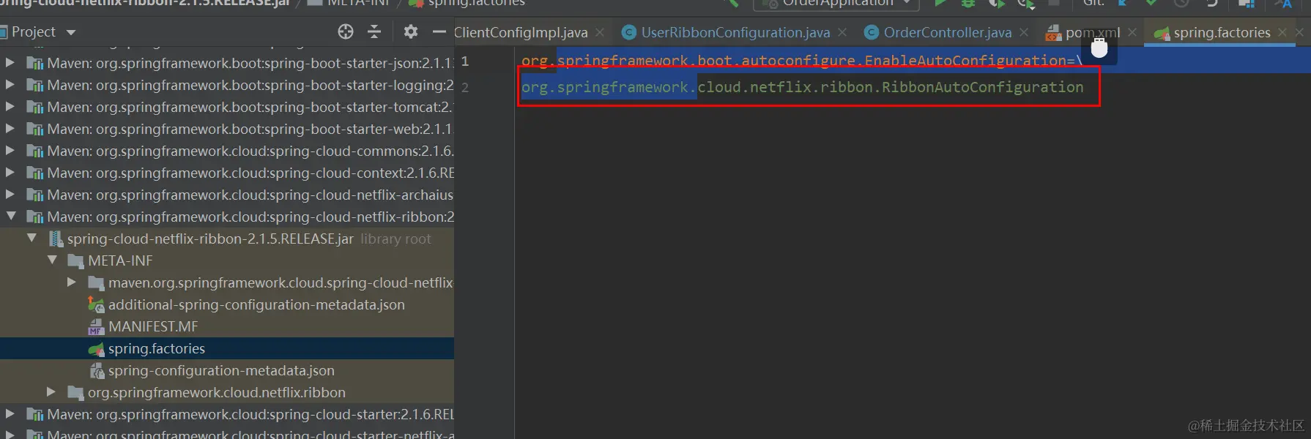Image resolution: width=1311 pixels, height=439 pixels.
Task: Hide the Project panel with minus icon
Action: (x=439, y=31)
